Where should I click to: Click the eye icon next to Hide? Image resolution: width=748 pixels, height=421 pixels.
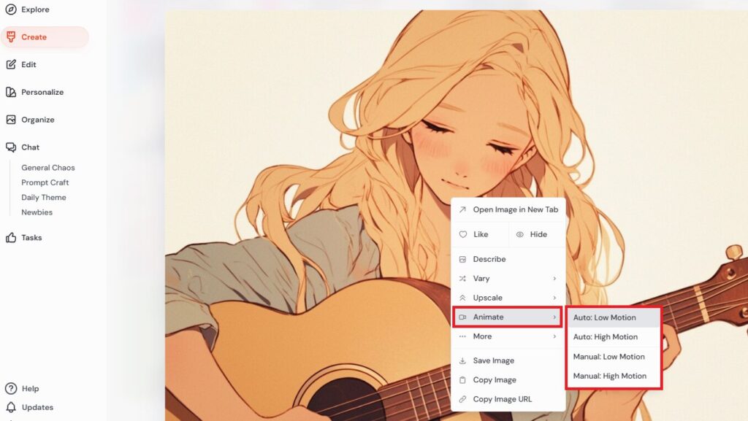pyautogui.click(x=520, y=234)
